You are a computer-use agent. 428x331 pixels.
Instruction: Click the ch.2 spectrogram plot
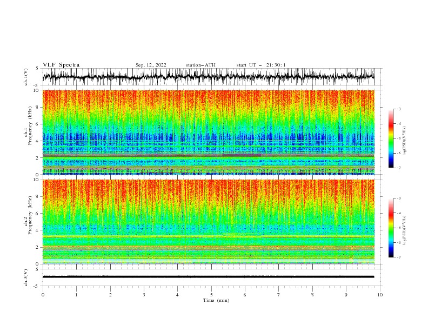coord(208,222)
